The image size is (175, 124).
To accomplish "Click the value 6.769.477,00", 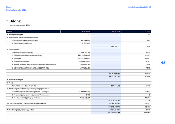I will 84,61.
